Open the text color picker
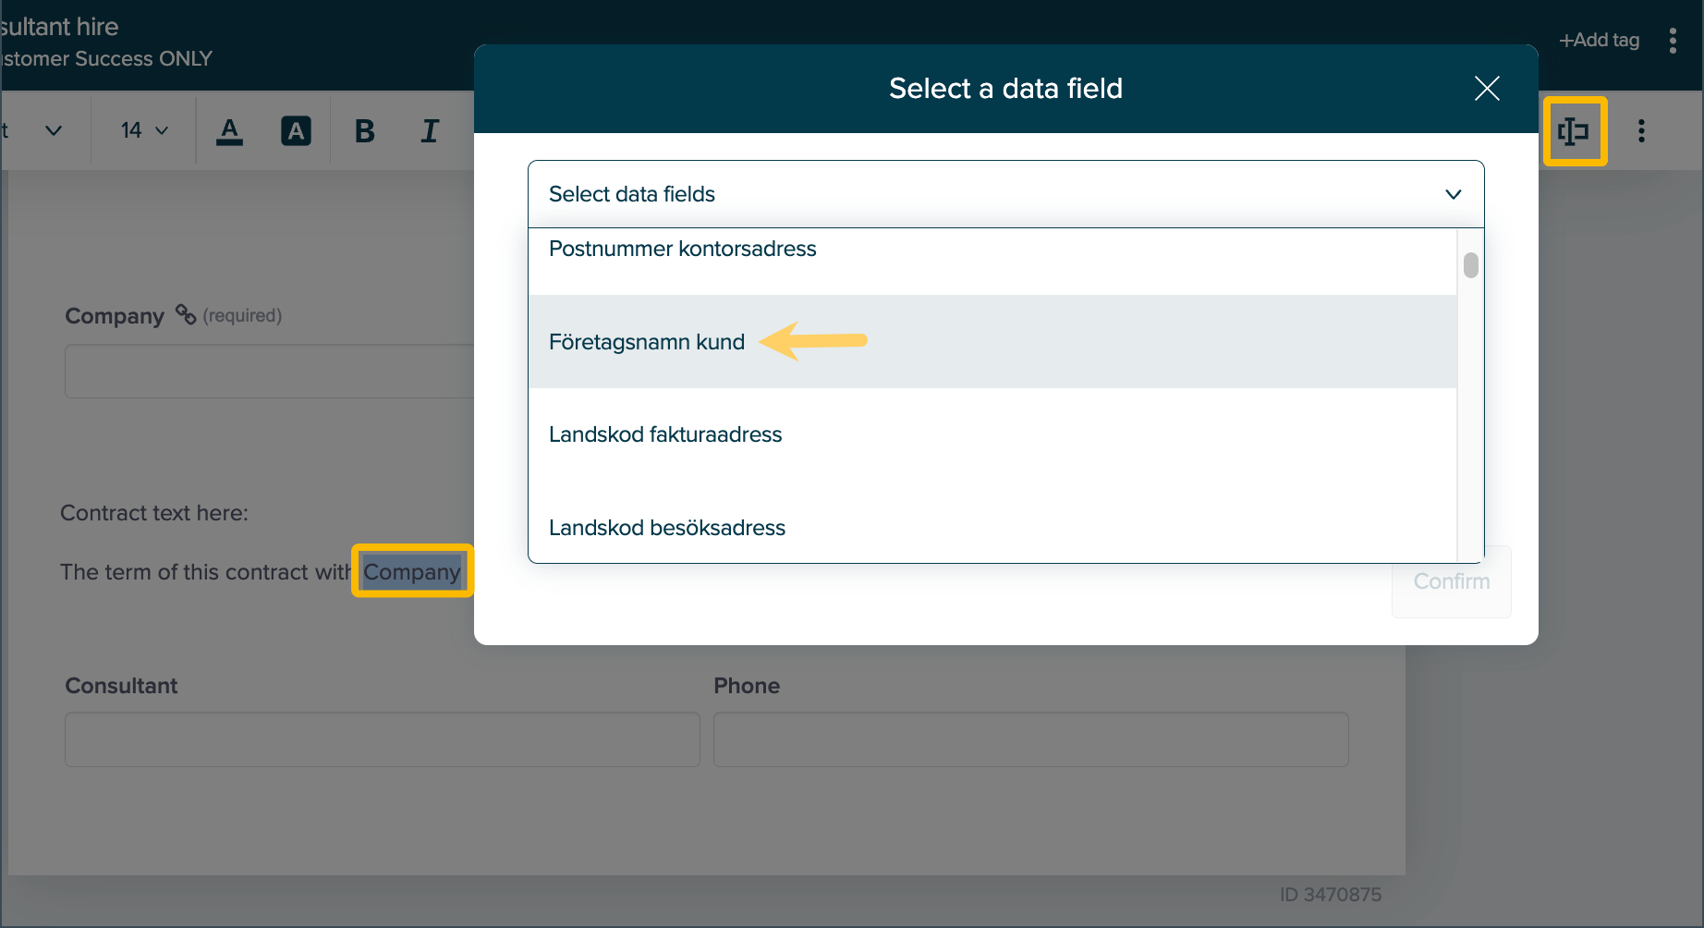Screen dimensions: 1704x928 pyautogui.click(x=229, y=131)
